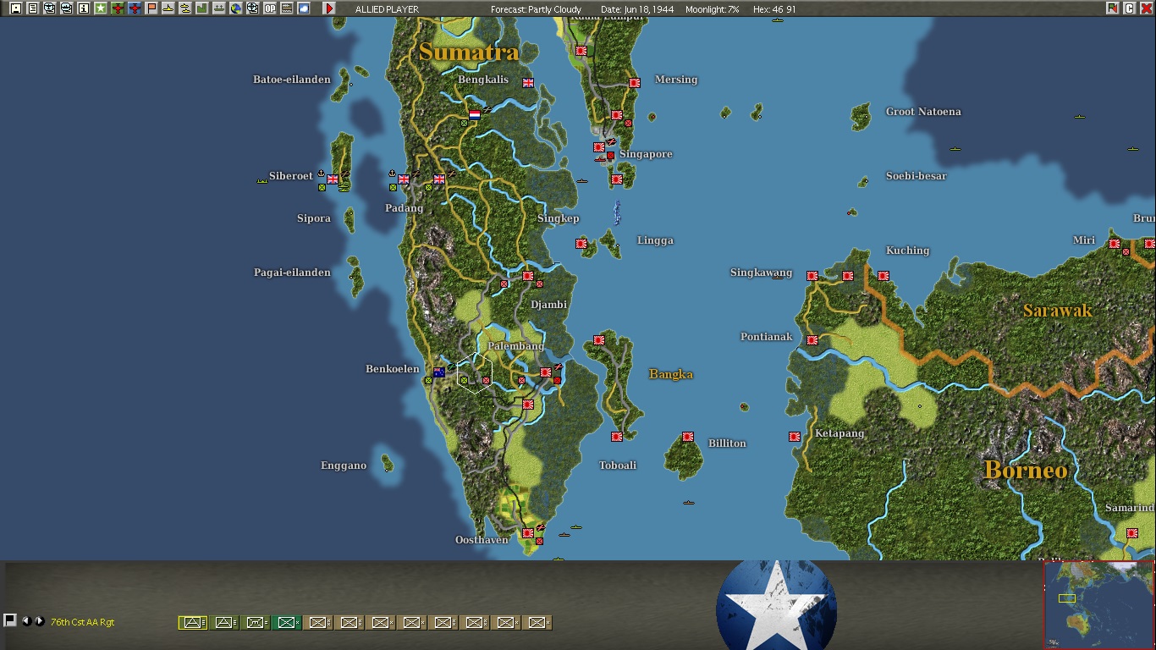Click the info 'i' toolbar icon
Viewport: 1156px width, 650px height.
[84, 8]
